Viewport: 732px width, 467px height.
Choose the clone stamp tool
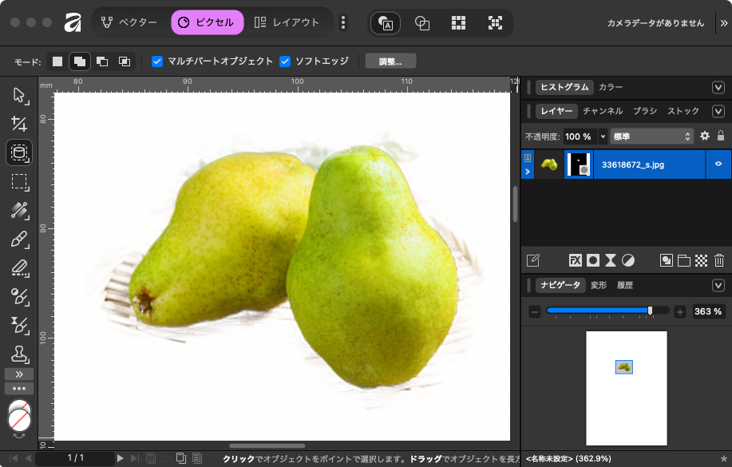click(19, 353)
